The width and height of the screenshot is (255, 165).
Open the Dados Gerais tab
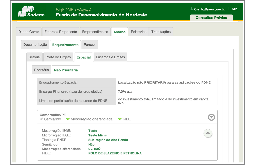(x=29, y=32)
